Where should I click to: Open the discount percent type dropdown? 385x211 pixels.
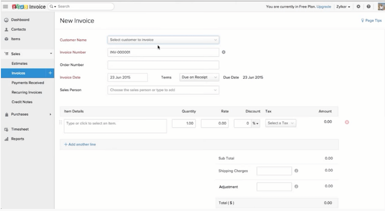pyautogui.click(x=256, y=123)
